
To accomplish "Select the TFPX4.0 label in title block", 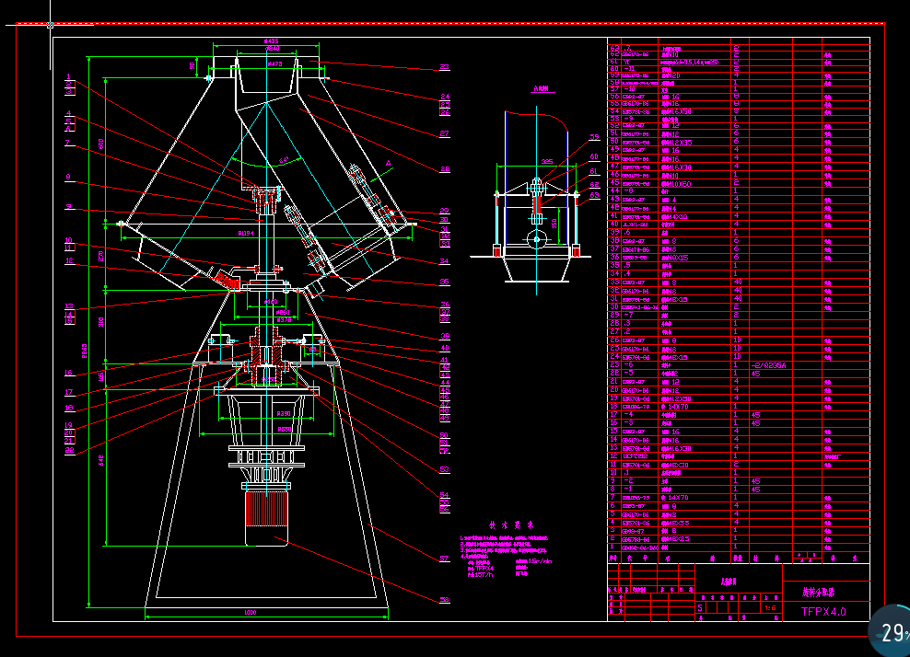I will tap(823, 611).
